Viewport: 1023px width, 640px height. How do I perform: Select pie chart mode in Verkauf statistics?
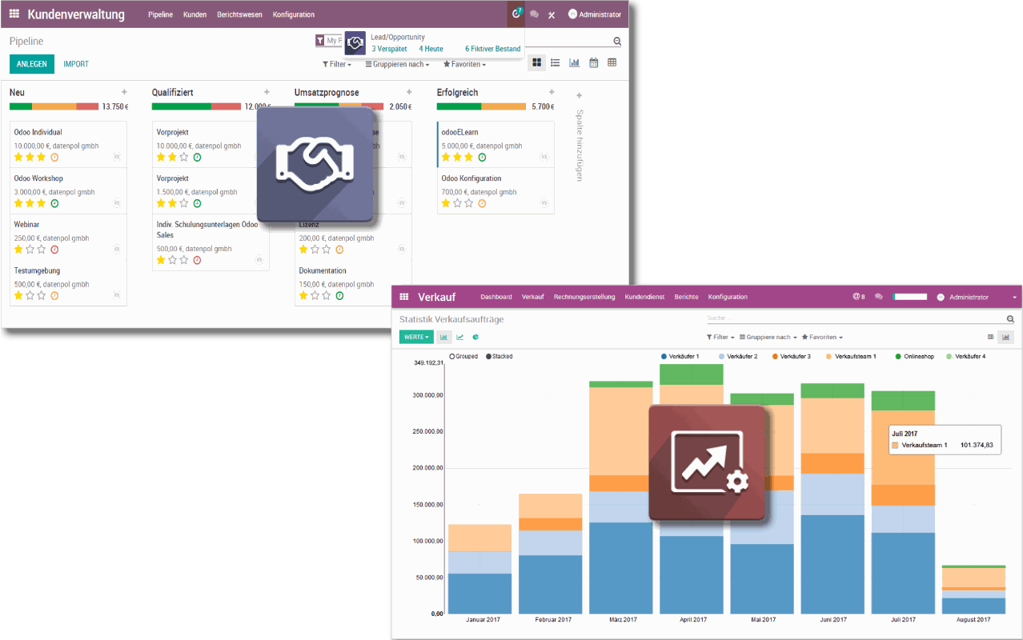tap(475, 337)
